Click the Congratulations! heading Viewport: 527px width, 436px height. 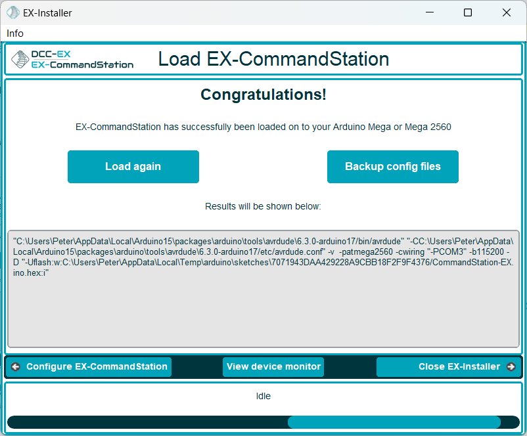(x=263, y=95)
